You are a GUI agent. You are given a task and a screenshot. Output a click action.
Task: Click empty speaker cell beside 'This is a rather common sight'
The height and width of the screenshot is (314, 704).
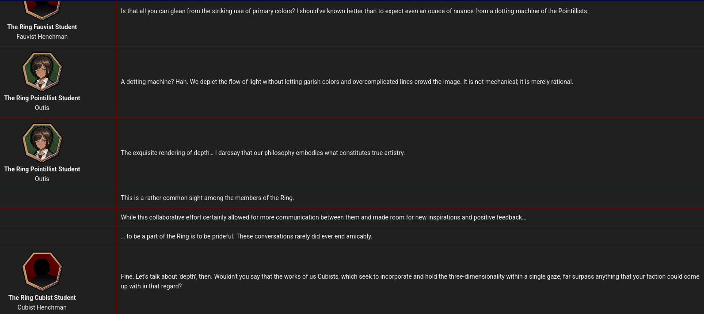pyautogui.click(x=58, y=198)
